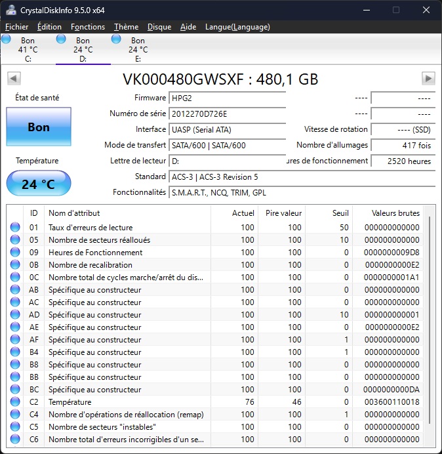Click status orb for attribute 05 row
The width and height of the screenshot is (442, 454).
coord(15,239)
